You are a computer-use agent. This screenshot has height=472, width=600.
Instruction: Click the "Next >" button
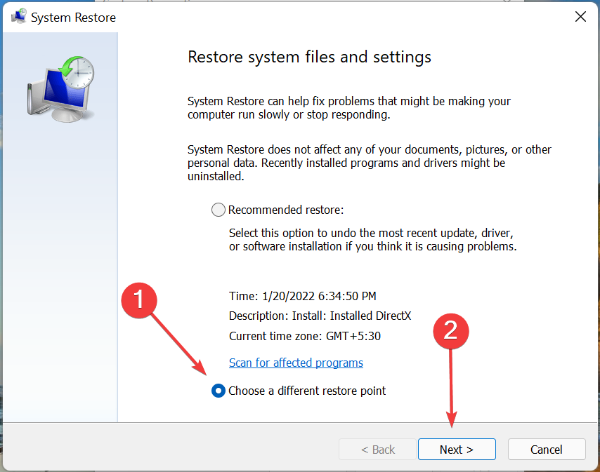point(457,449)
